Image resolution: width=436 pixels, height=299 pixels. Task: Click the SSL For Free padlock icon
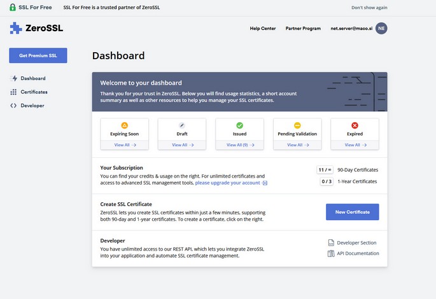14,8
